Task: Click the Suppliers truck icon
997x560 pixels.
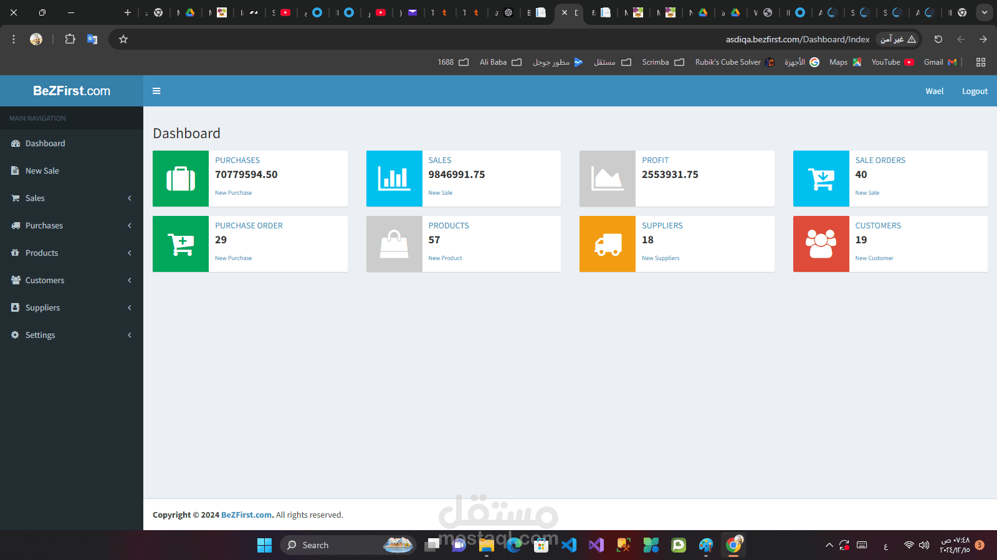Action: [608, 244]
